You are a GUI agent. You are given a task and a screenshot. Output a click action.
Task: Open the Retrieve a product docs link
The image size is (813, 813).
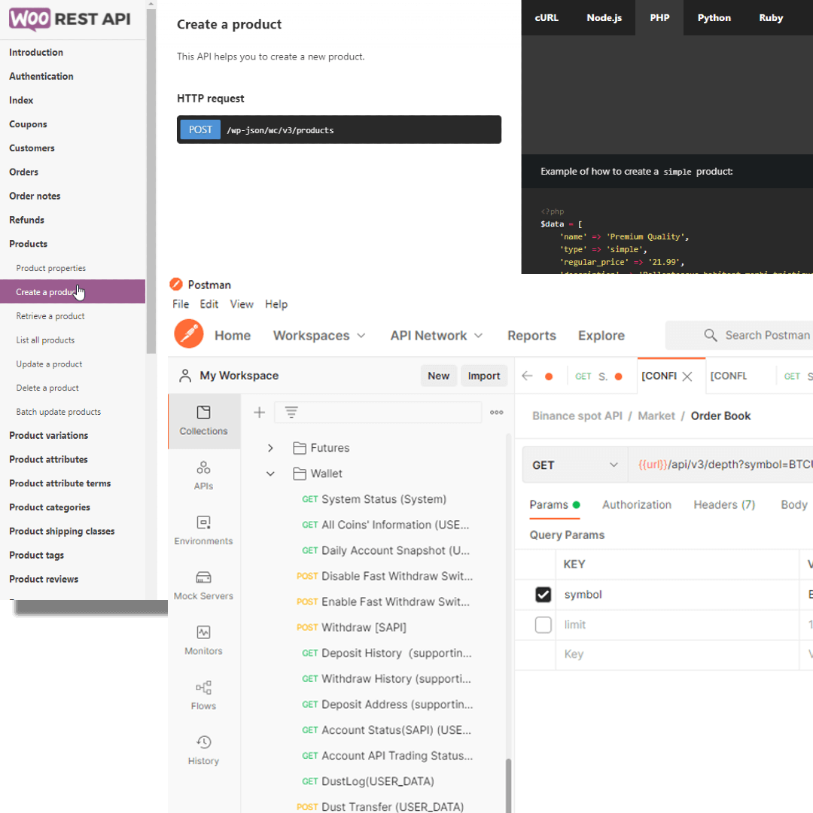(50, 316)
